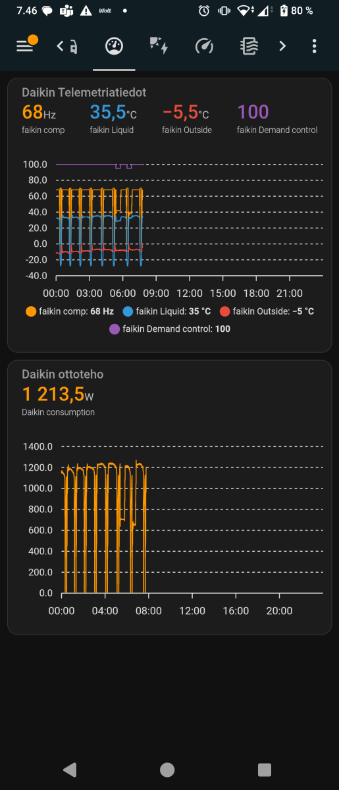Tap the Android home circle button

[x=167, y=770]
